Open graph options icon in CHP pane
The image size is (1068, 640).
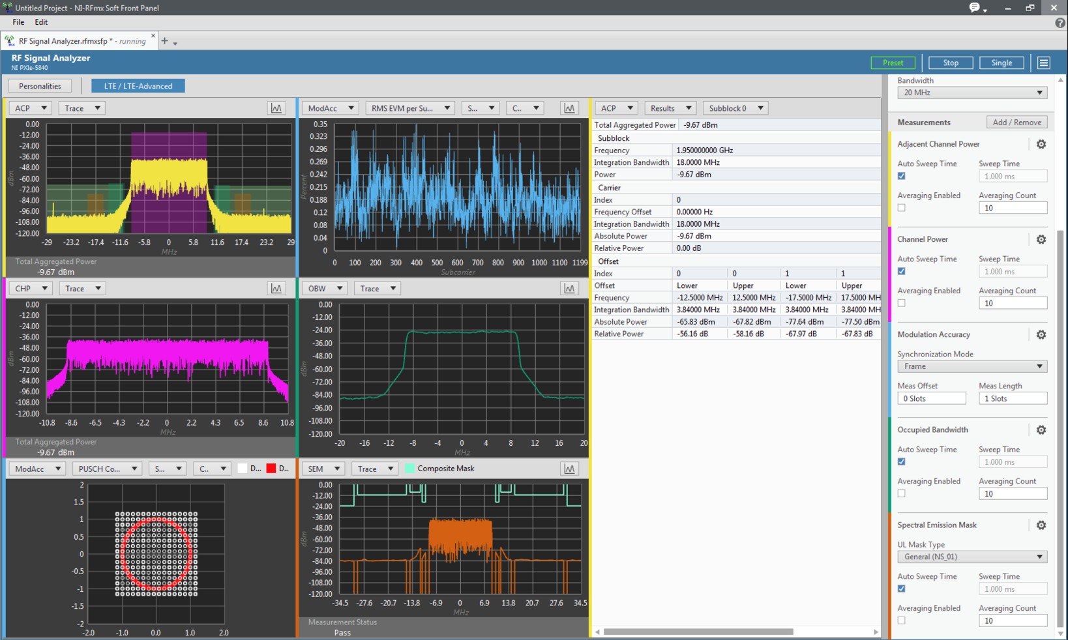point(276,288)
